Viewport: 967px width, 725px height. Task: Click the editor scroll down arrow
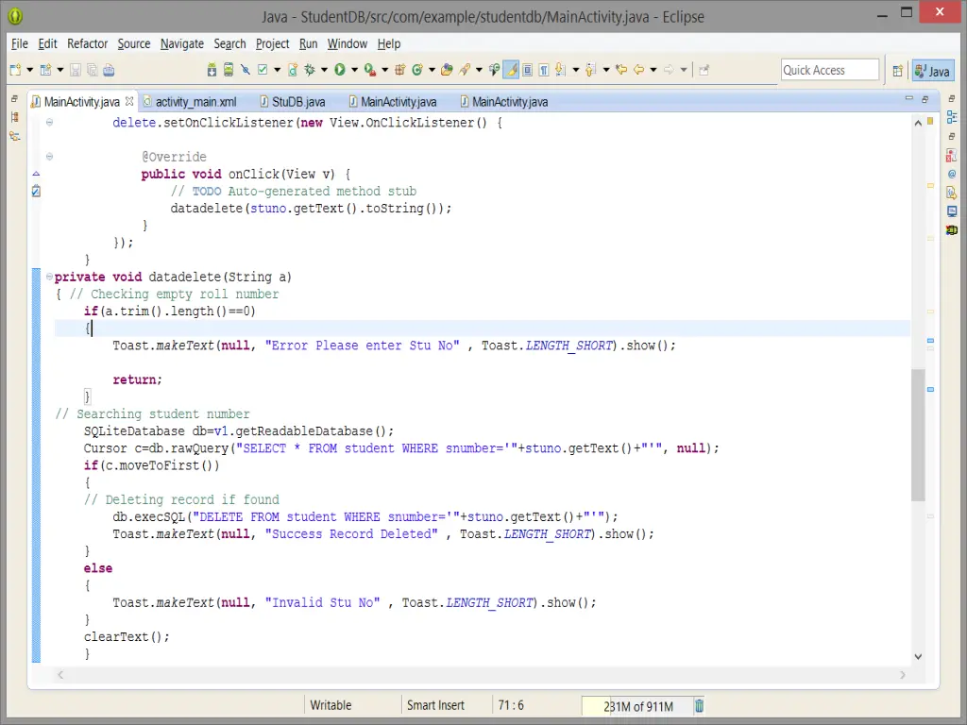click(x=918, y=657)
